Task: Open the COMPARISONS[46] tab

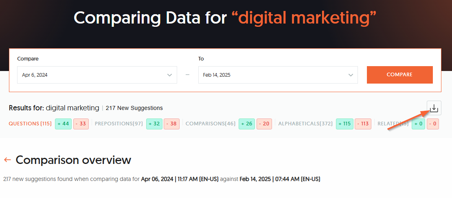Action: [x=210, y=124]
